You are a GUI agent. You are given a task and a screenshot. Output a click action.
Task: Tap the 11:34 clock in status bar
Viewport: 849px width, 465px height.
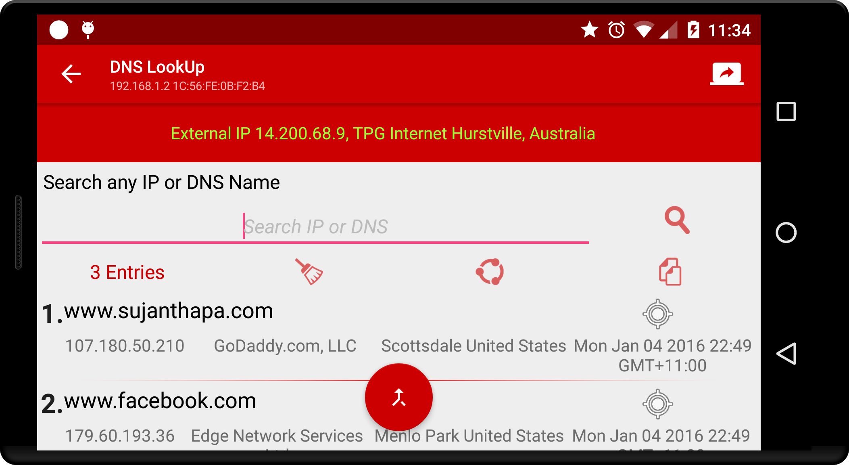[x=729, y=30]
